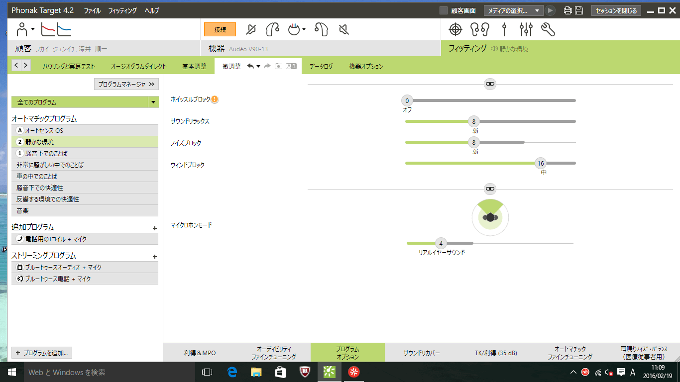This screenshot has width=680, height=382.
Task: Click the crossed-out hearing aid icon
Action: (251, 30)
